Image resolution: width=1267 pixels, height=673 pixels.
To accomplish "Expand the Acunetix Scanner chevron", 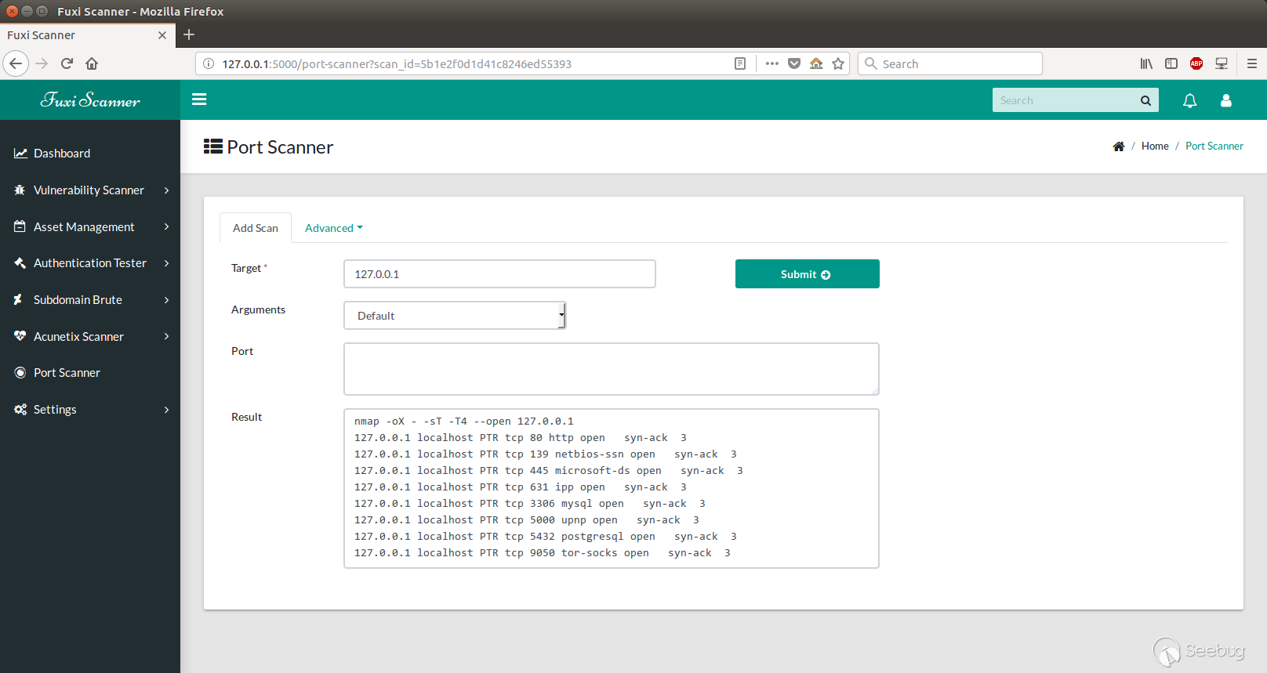I will coord(166,336).
